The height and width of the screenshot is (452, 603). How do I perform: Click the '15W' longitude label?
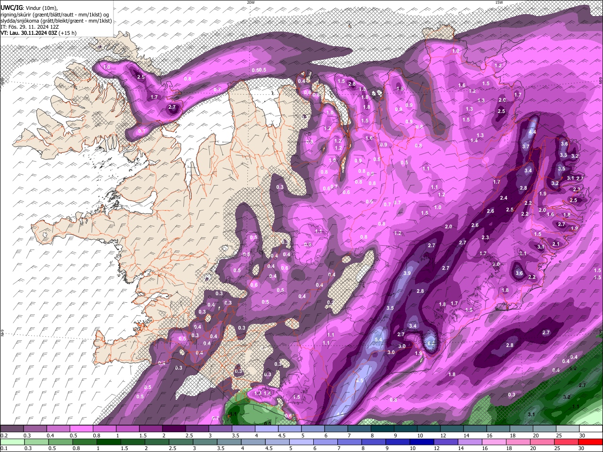(x=498, y=2)
